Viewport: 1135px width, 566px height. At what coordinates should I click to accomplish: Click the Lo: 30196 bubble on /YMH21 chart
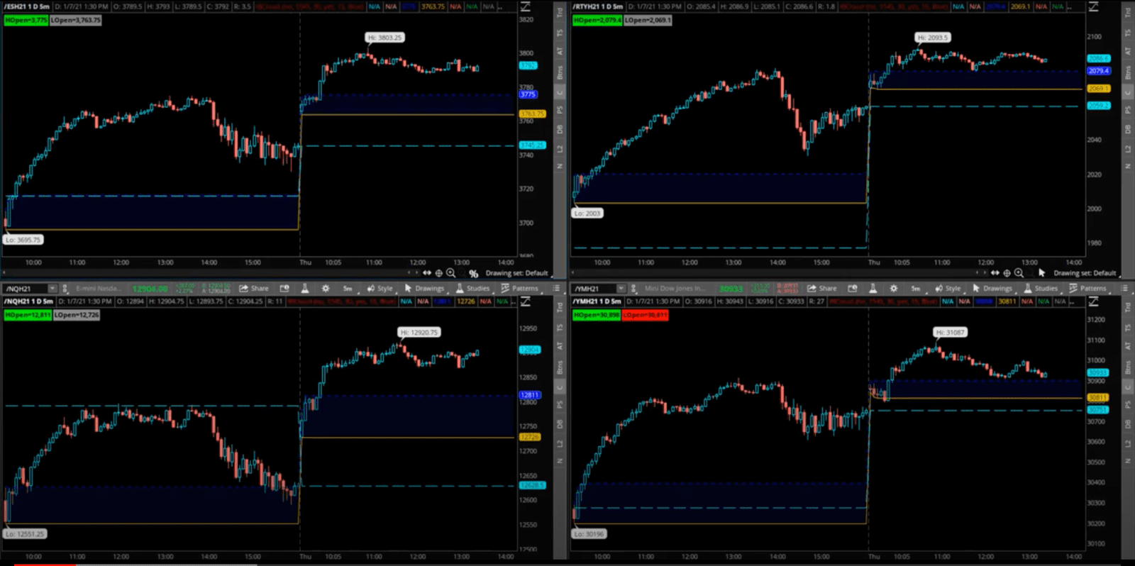[589, 534]
